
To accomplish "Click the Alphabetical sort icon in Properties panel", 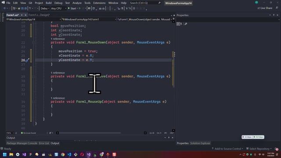I will [181, 24].
